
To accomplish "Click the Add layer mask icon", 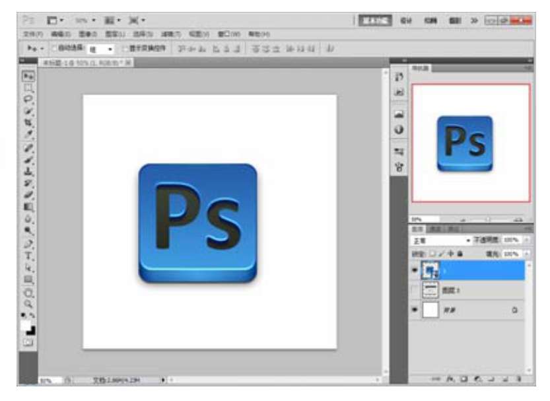I will pyautogui.click(x=464, y=379).
